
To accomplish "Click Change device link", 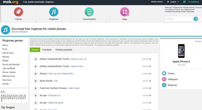I will pos(198,41).
